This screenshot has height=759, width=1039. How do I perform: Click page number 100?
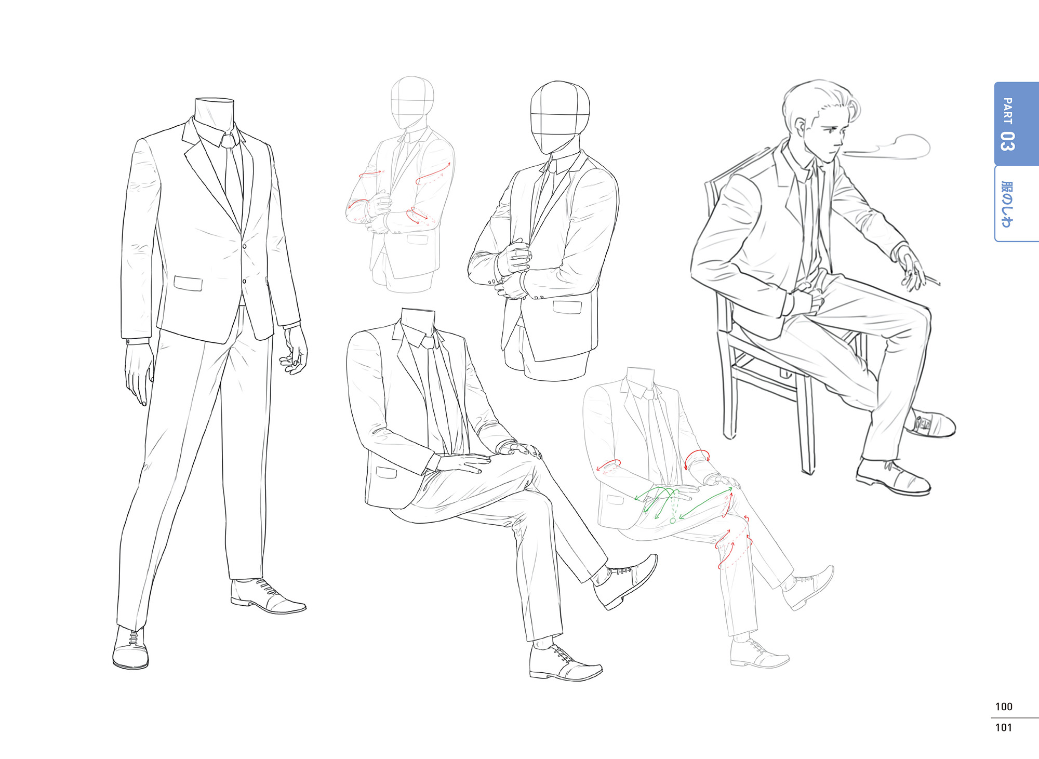(1003, 707)
